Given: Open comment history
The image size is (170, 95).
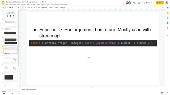Looking at the screenshot, I should [134, 3].
